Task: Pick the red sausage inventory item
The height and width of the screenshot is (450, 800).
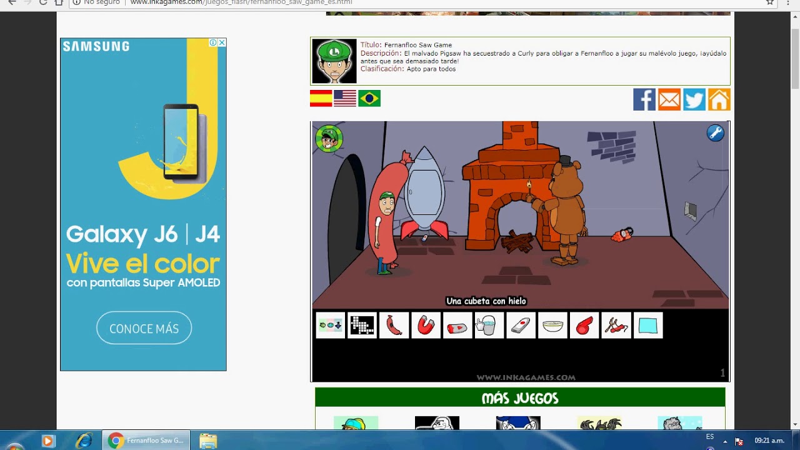Action: pyautogui.click(x=394, y=326)
